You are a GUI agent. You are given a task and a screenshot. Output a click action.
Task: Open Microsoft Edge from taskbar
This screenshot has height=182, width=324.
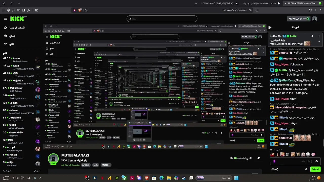161,178
